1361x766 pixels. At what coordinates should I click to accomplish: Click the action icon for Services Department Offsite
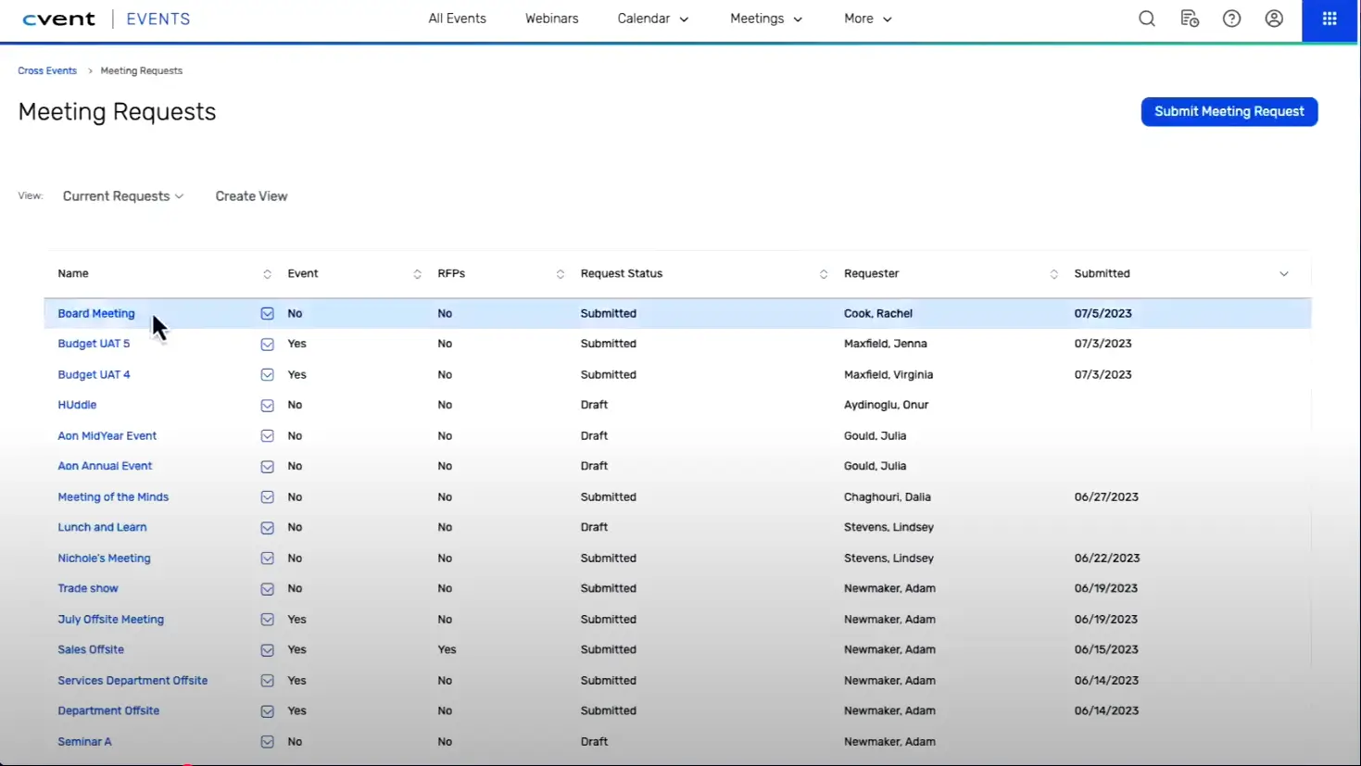267,681
